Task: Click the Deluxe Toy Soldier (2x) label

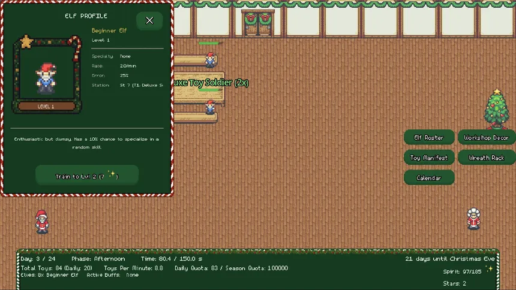Action: pyautogui.click(x=211, y=83)
